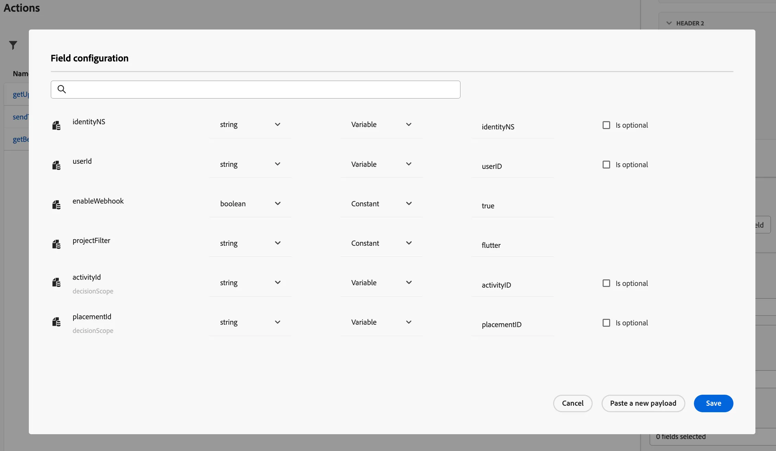
Task: Open type dropdown for placementId
Action: tap(250, 322)
